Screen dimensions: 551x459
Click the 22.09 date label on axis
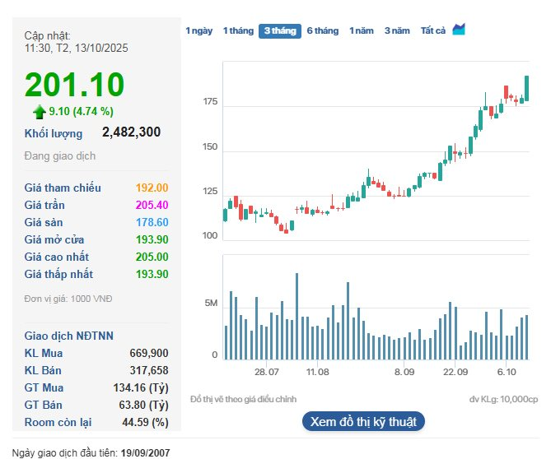pos(455,373)
